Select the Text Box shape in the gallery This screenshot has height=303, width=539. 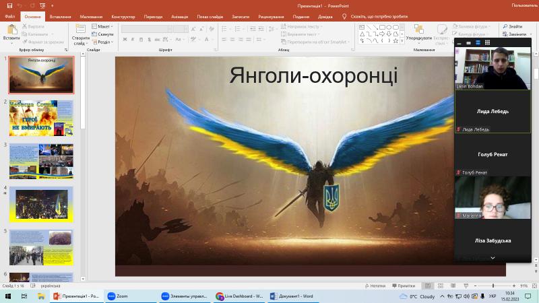[362, 27]
